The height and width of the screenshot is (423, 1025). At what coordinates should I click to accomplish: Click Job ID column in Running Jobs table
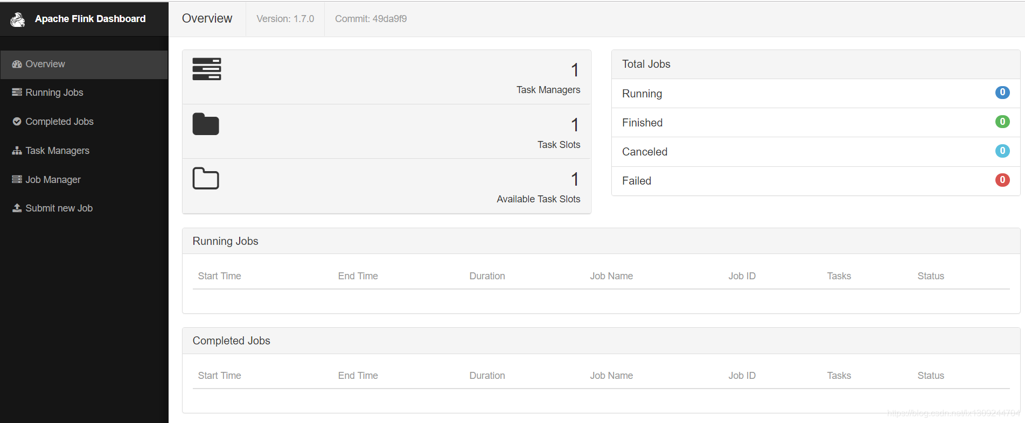(x=742, y=276)
